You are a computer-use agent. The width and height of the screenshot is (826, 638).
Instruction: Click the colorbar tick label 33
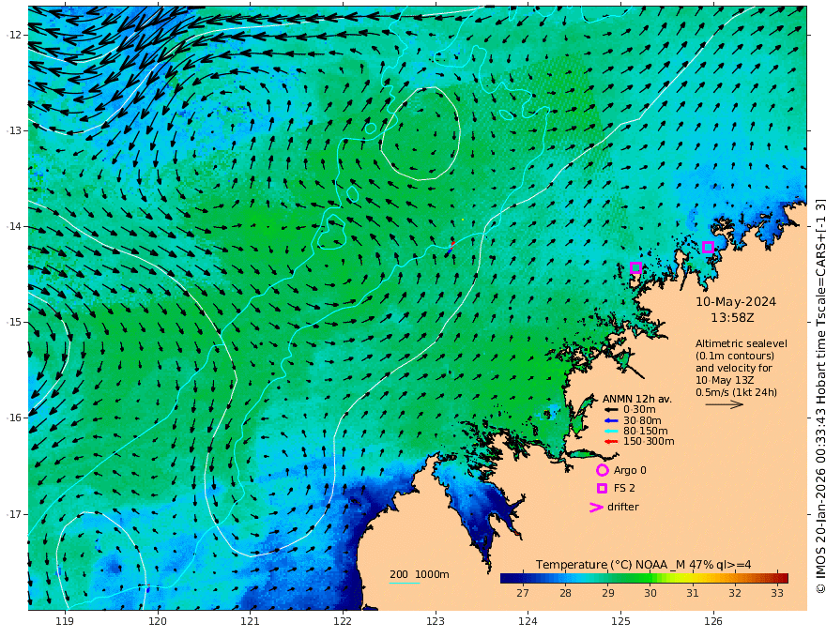[x=777, y=593]
